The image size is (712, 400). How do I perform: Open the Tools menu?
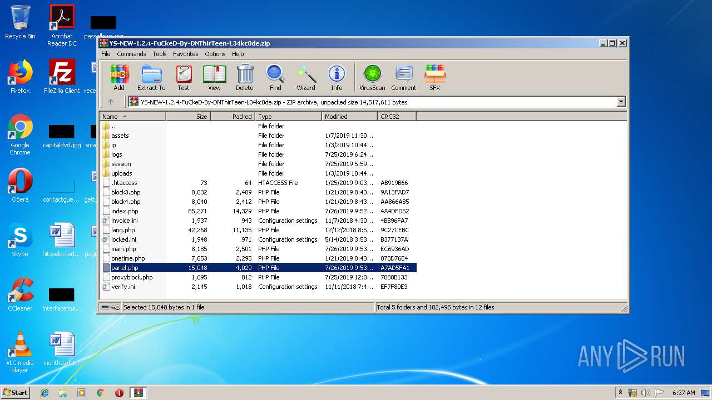[160, 54]
